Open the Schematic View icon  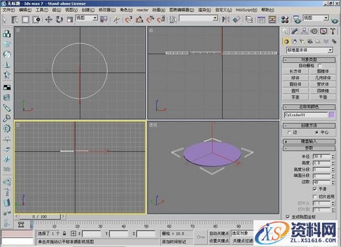pos(272,20)
